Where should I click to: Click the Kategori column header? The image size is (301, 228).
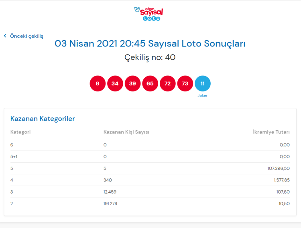[x=20, y=132]
